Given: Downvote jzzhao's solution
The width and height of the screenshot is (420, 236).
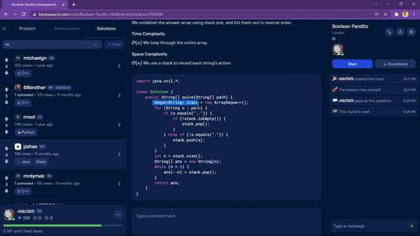Looking at the screenshot, I should (x=7, y=161).
